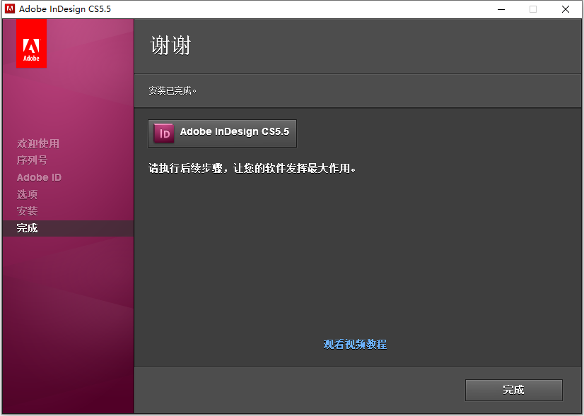Click the 请执行后续步骤 instruction text
The width and height of the screenshot is (584, 416).
click(252, 168)
